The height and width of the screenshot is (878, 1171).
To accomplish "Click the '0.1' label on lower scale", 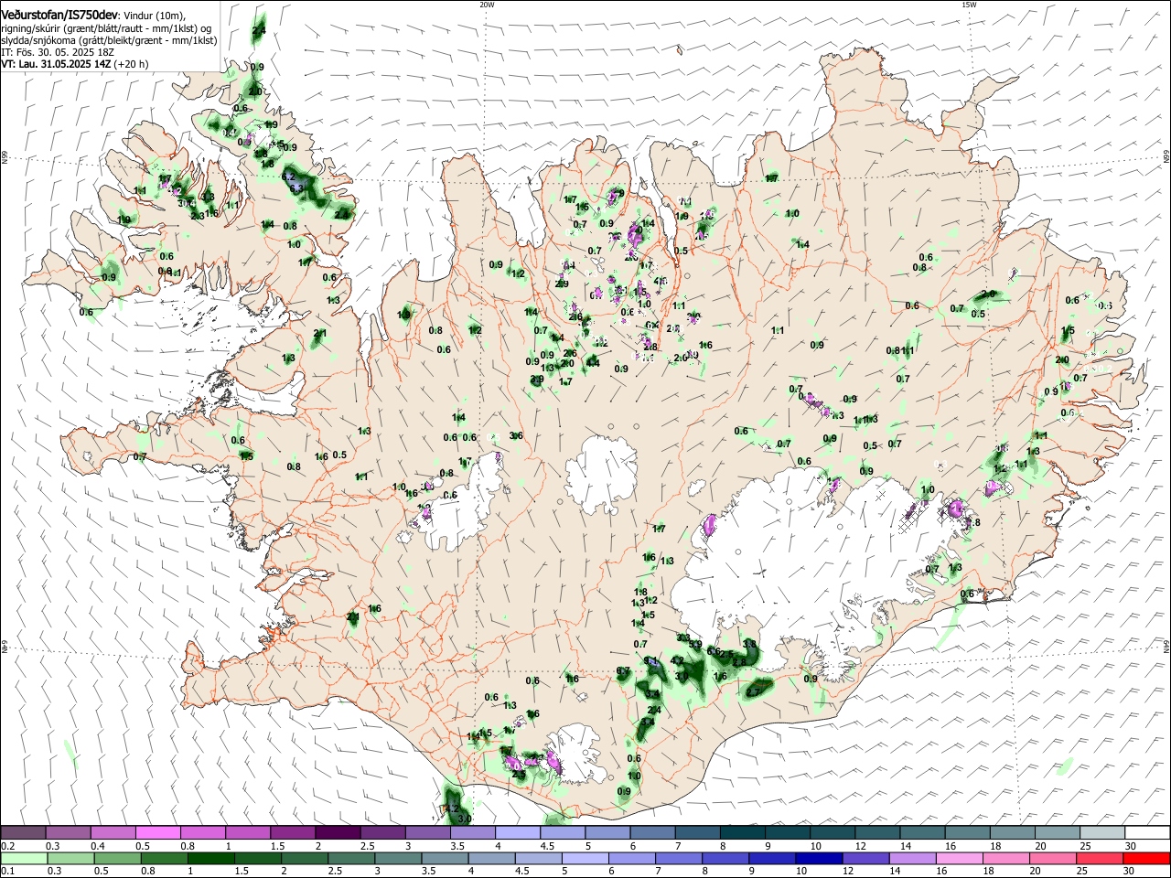I will (7, 871).
